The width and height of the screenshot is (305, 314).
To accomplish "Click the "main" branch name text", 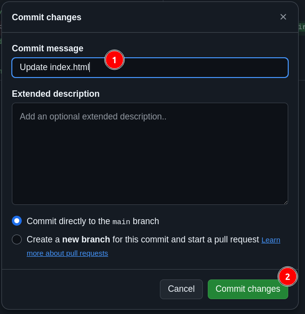I will (121, 222).
